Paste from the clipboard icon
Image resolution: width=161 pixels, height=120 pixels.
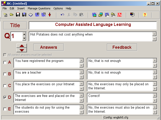click(82, 15)
